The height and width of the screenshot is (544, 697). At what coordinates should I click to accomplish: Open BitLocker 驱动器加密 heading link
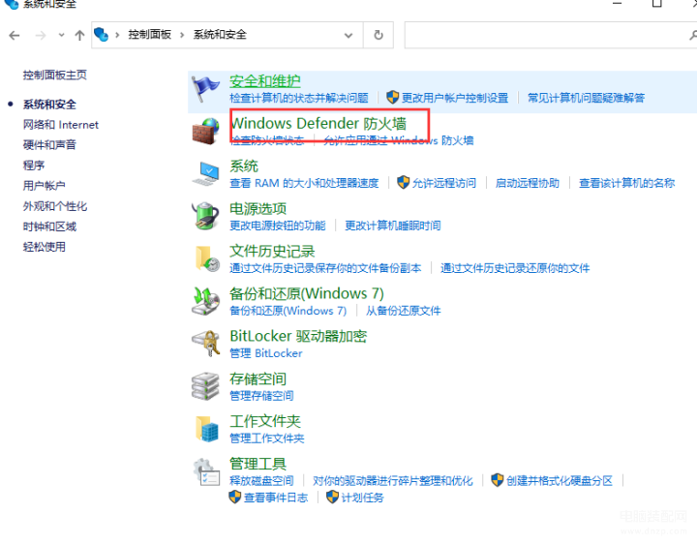298,337
